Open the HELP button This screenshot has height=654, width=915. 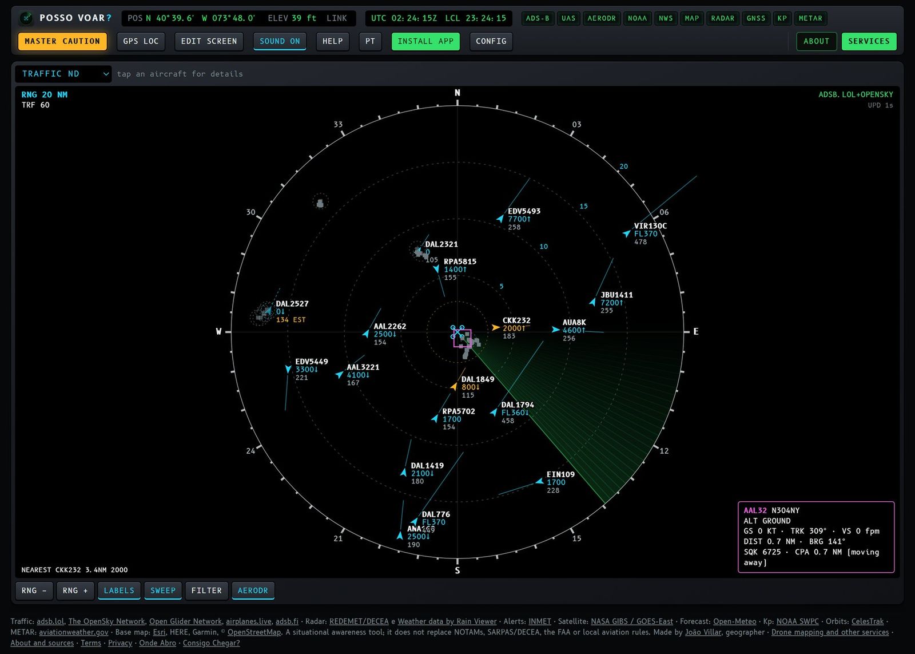click(333, 41)
